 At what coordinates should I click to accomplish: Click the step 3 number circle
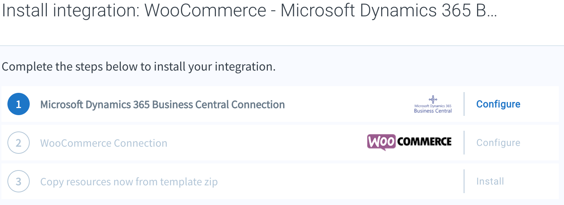point(19,181)
